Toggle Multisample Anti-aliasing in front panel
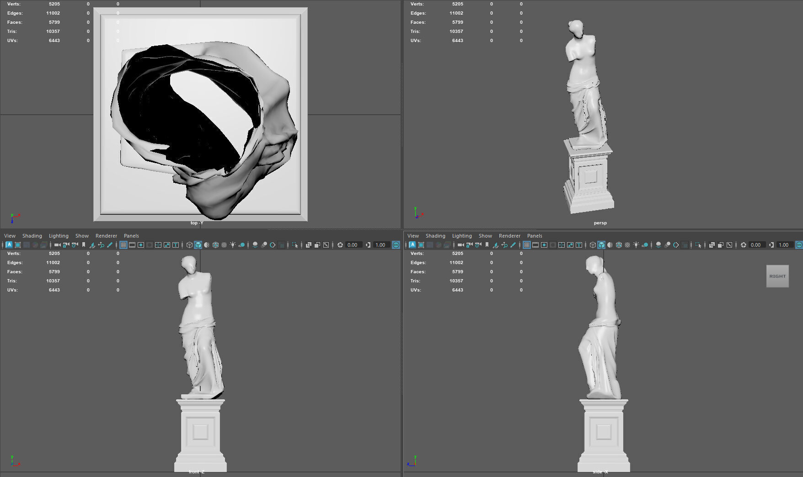 click(x=273, y=245)
